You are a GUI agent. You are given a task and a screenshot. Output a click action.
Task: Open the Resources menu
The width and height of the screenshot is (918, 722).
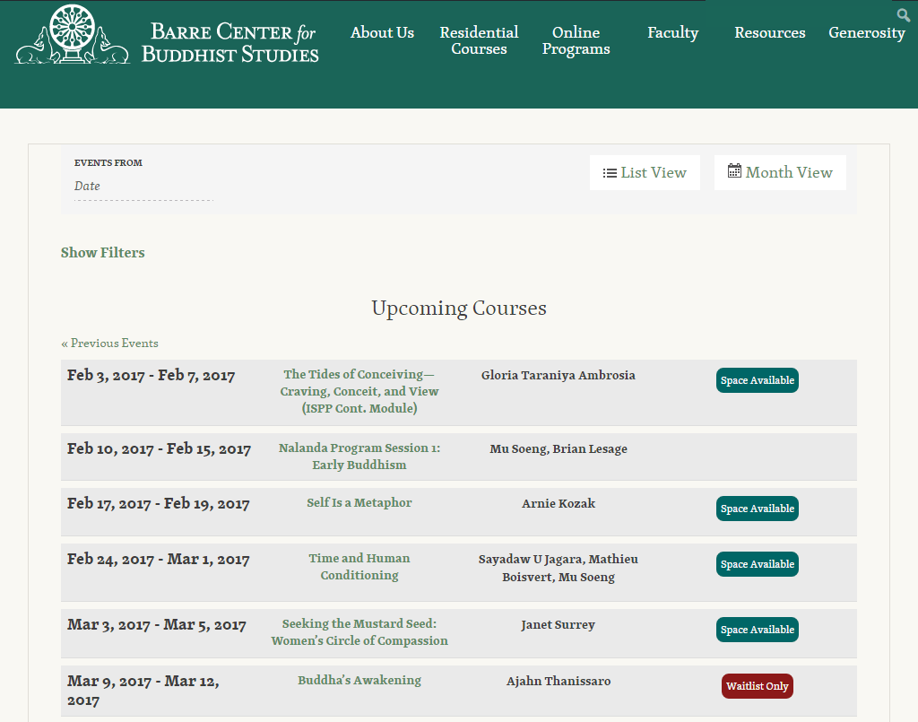tap(770, 33)
